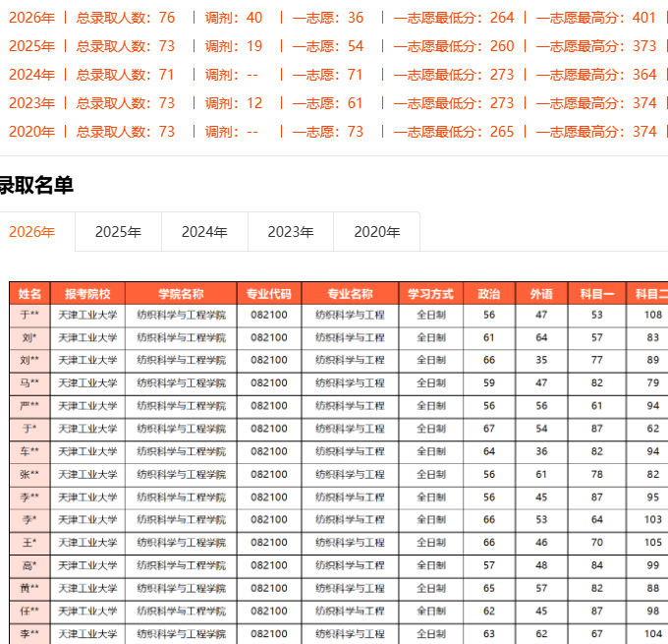Click the 学习方式 column header
668x644 pixels.
click(x=430, y=294)
